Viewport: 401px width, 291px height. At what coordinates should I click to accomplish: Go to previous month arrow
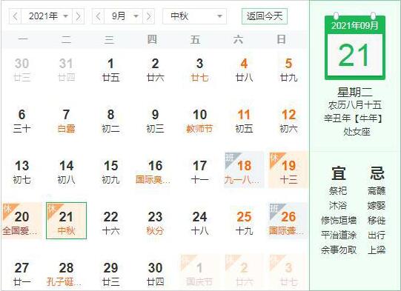pyautogui.click(x=98, y=16)
